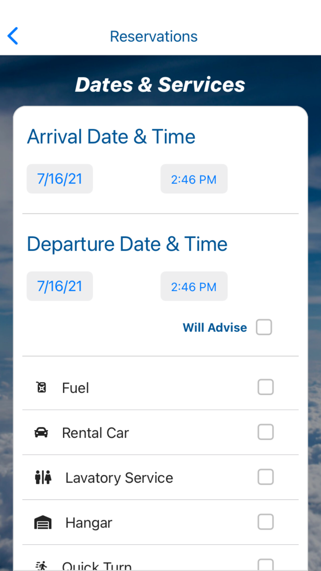Image resolution: width=321 pixels, height=571 pixels.
Task: Tap the Will Advise label text
Action: (x=215, y=327)
